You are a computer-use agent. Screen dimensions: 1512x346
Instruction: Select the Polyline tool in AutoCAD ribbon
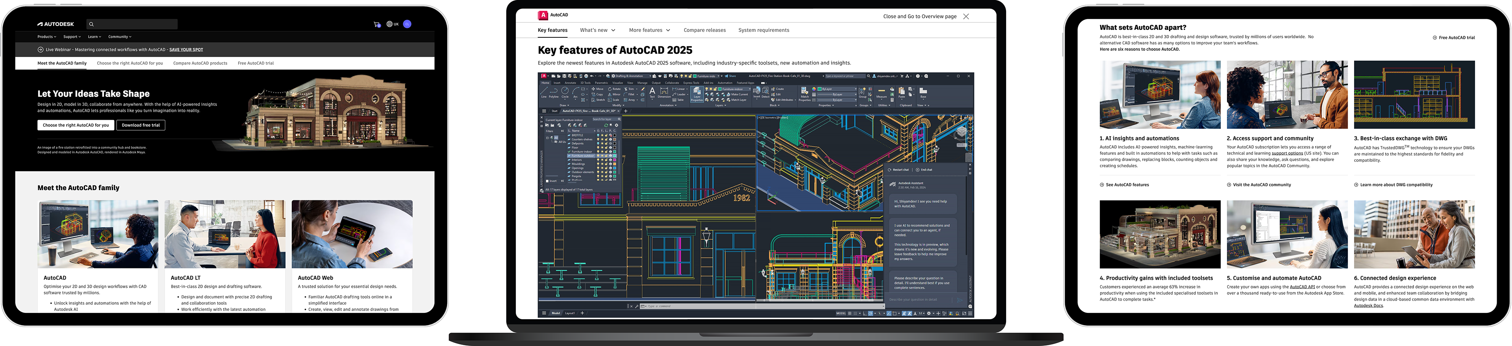(554, 93)
